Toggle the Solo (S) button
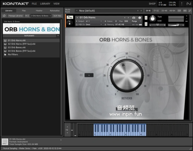 pyautogui.click(x=146, y=18)
